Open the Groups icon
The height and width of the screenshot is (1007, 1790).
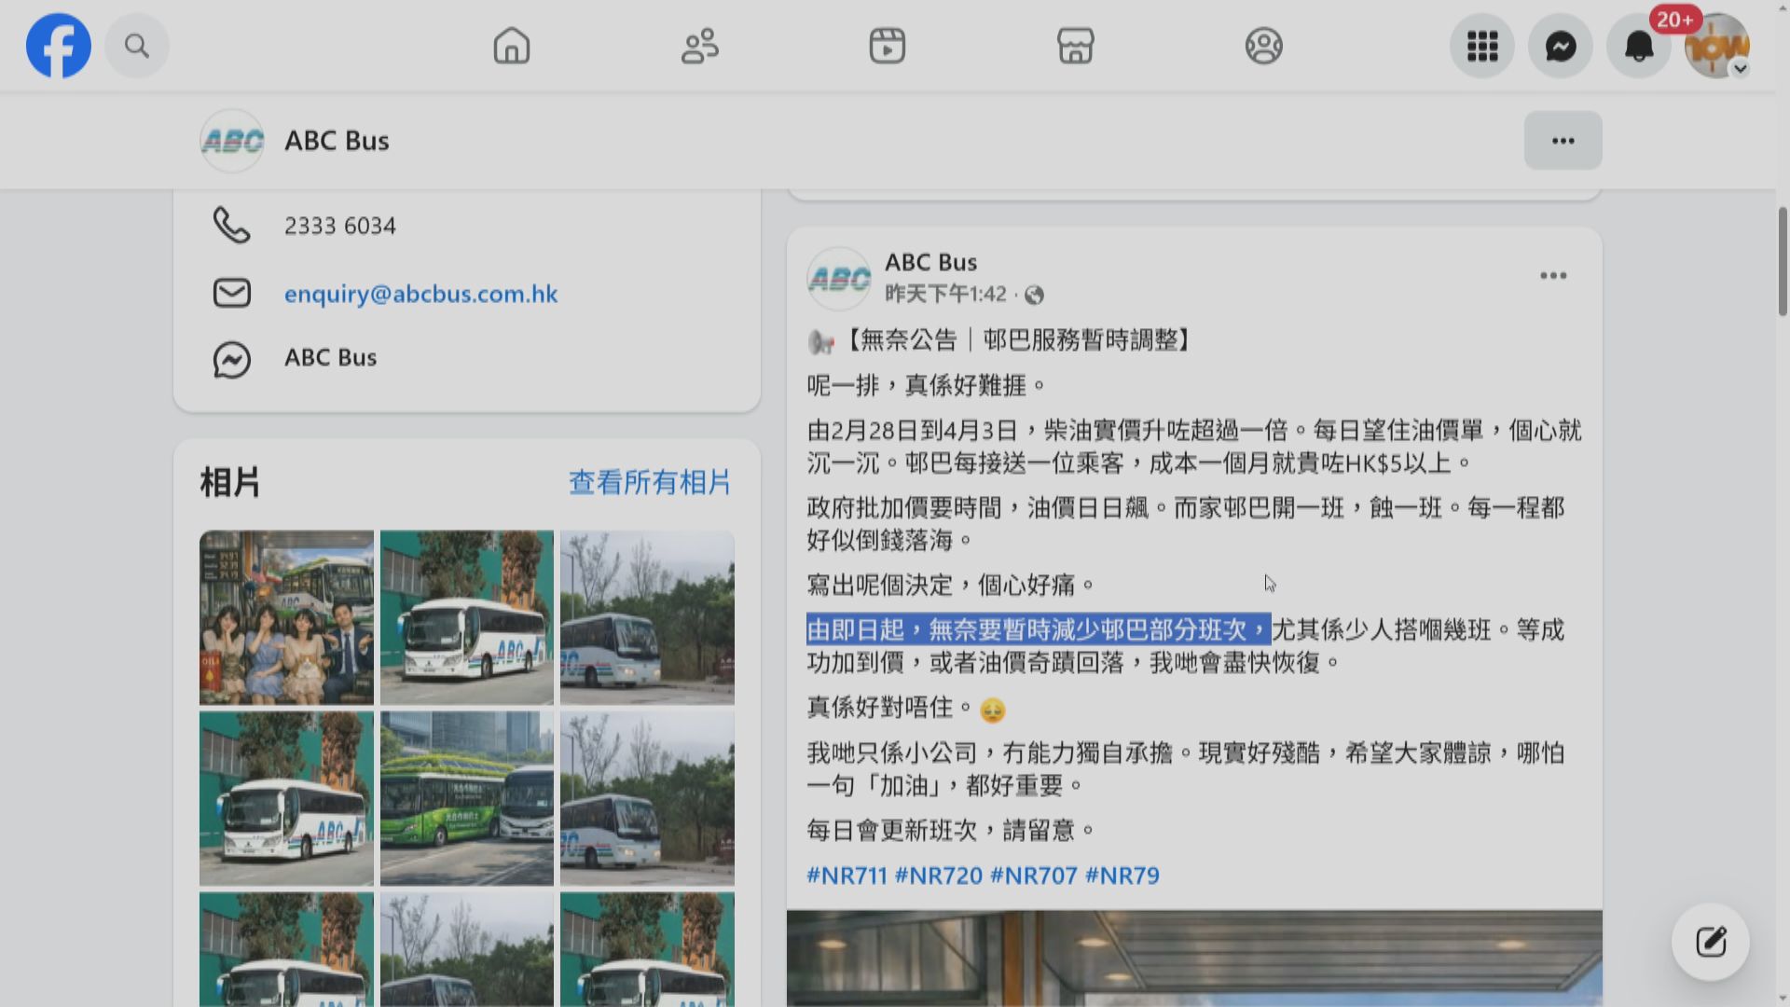[x=1263, y=46]
